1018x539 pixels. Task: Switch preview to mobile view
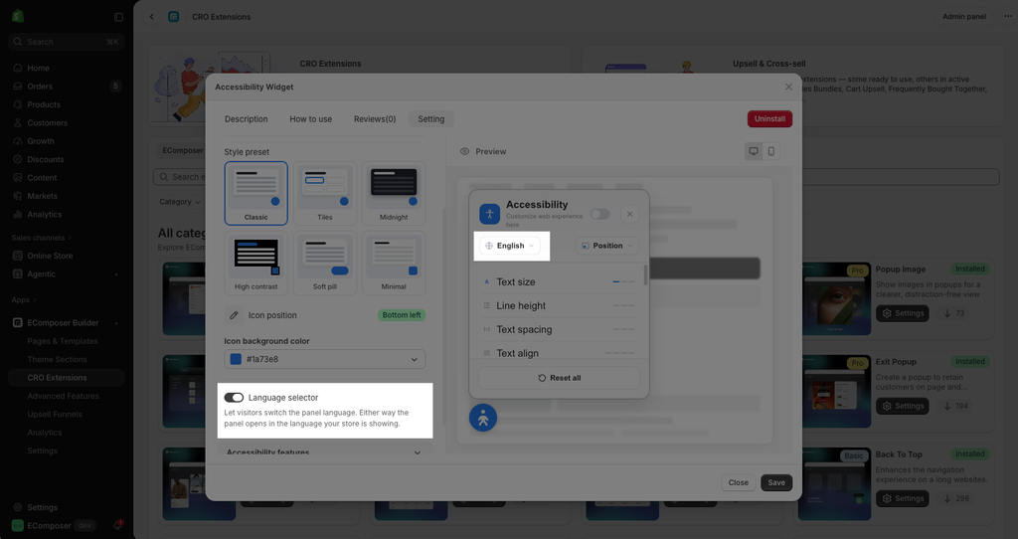[x=771, y=151]
